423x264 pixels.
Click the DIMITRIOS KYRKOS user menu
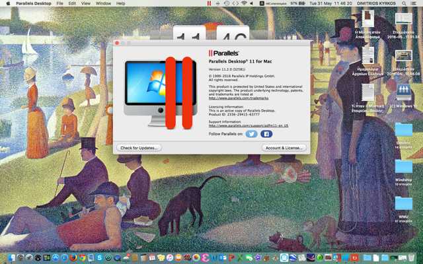(376, 3)
